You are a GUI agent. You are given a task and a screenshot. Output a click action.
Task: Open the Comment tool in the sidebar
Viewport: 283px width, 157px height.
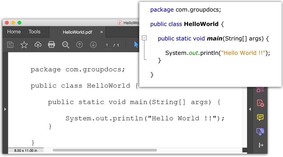point(260,117)
